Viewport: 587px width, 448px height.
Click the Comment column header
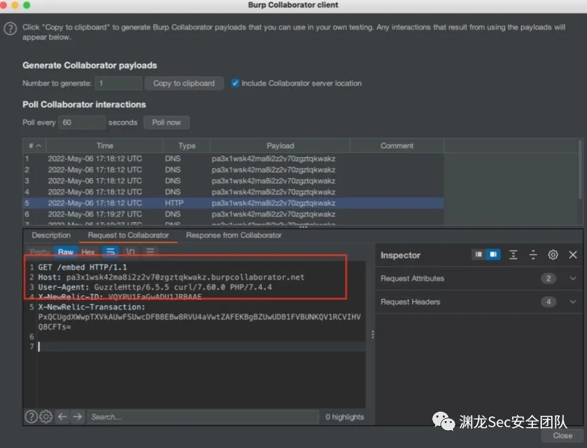[x=397, y=146]
